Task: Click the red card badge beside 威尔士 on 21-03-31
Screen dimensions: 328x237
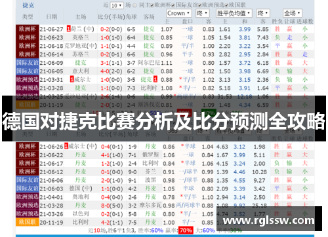Action: (x=72, y=79)
